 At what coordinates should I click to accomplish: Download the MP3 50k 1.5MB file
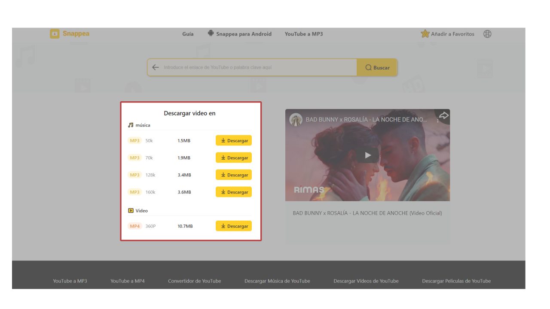pos(234,141)
